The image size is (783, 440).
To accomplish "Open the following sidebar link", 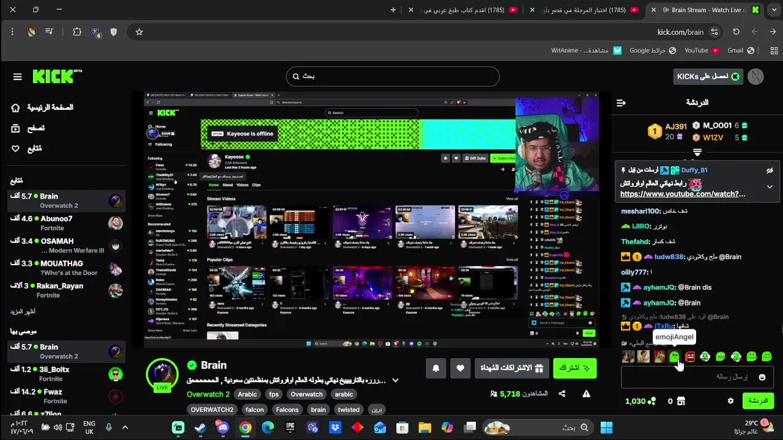I will 26,148.
